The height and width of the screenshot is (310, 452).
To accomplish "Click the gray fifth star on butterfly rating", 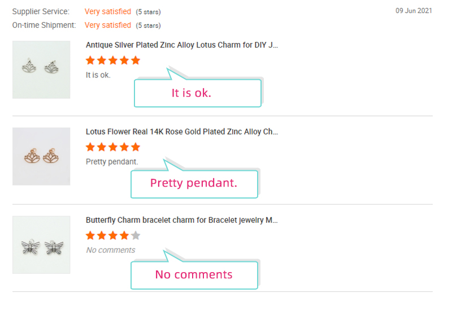I will tap(136, 235).
